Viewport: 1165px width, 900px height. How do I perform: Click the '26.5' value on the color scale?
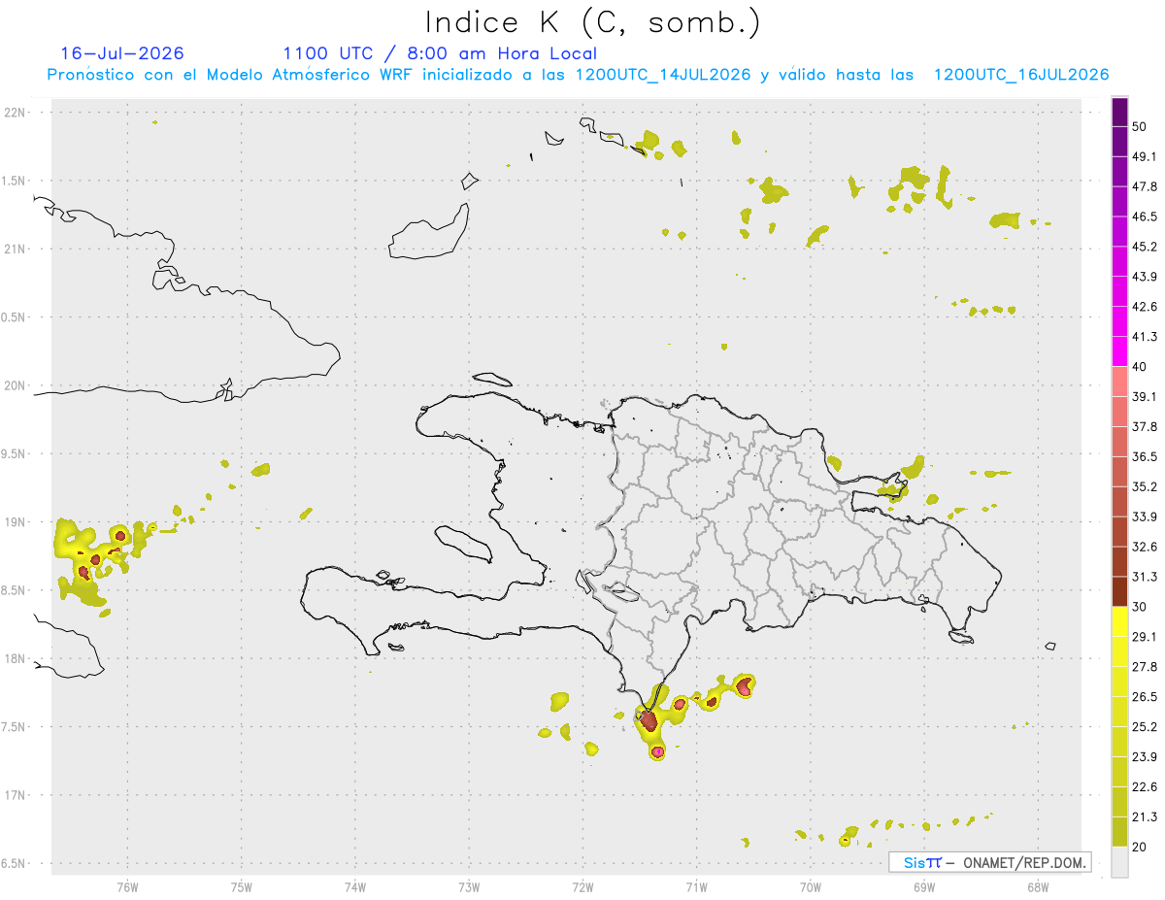1145,696
